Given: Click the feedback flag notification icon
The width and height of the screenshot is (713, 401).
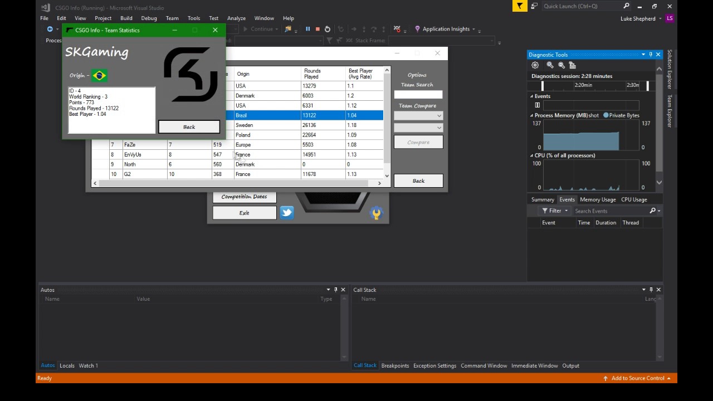Looking at the screenshot, I should pos(520,6).
